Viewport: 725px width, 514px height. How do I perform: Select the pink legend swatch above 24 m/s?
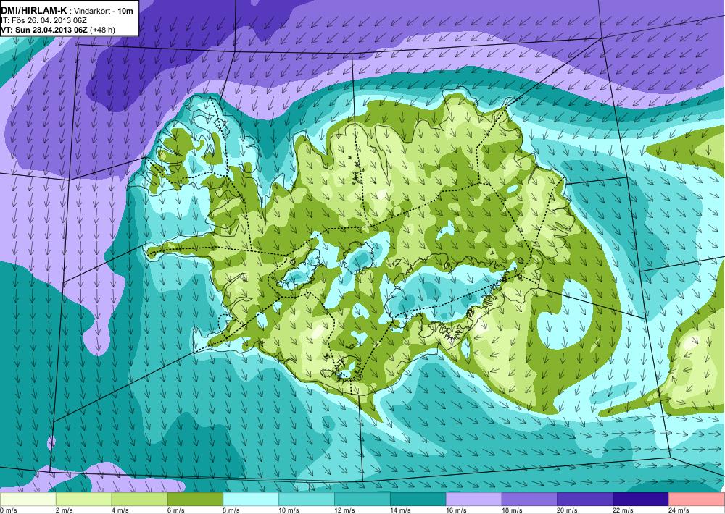coord(697,500)
